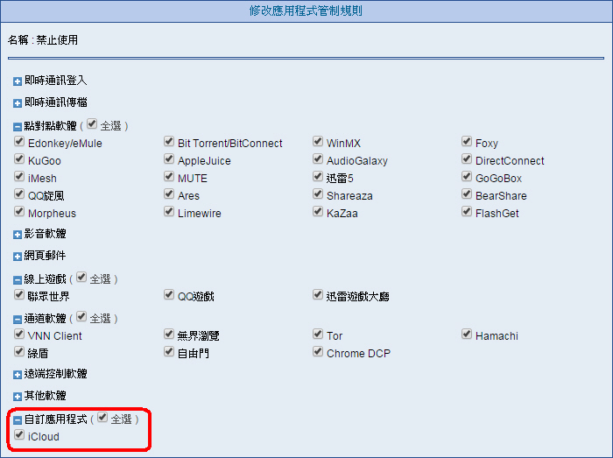The height and width of the screenshot is (458, 613).
Task: Uncheck the Limewire checkbox
Action: click(x=169, y=211)
